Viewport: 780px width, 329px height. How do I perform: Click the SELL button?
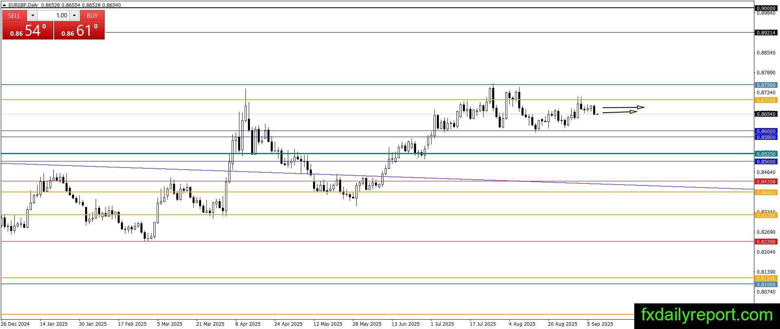click(14, 15)
